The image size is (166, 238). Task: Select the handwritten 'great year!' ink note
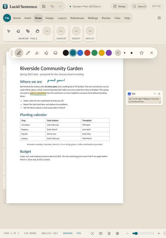tap(56, 80)
